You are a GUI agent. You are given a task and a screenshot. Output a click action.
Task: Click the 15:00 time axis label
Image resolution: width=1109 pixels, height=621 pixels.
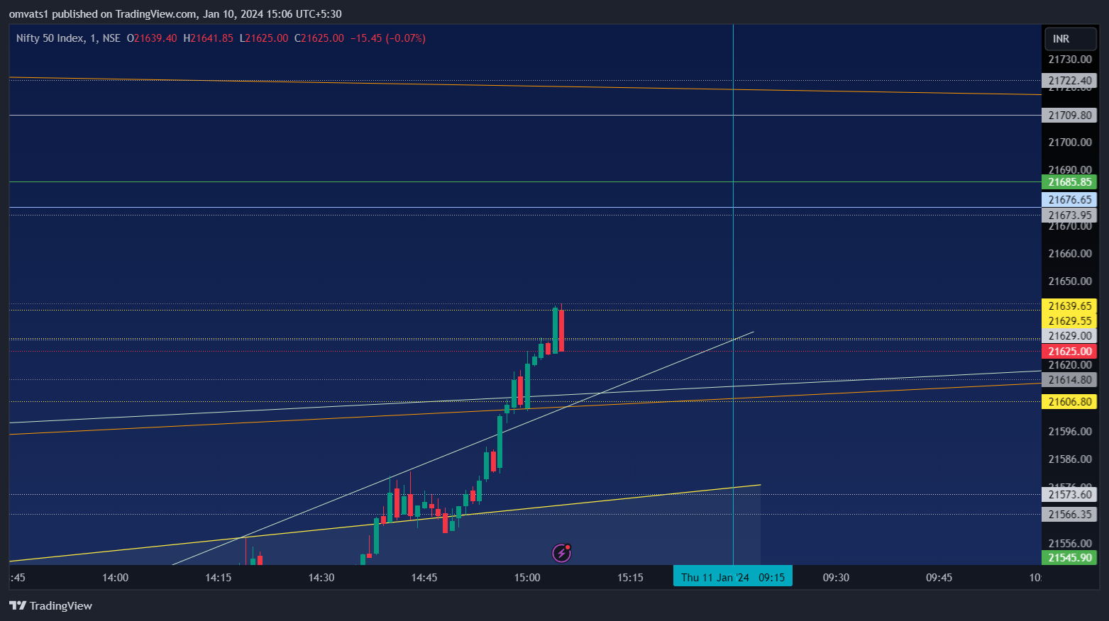[x=527, y=578]
